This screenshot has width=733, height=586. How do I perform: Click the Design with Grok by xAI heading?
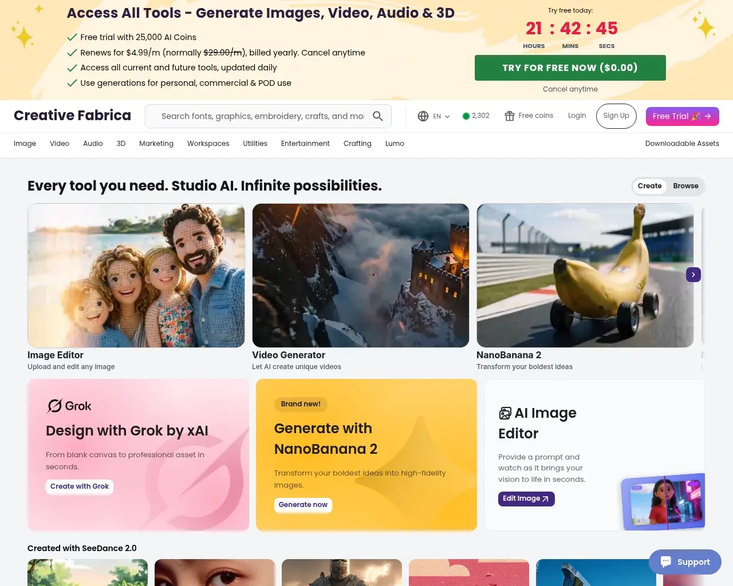point(127,430)
